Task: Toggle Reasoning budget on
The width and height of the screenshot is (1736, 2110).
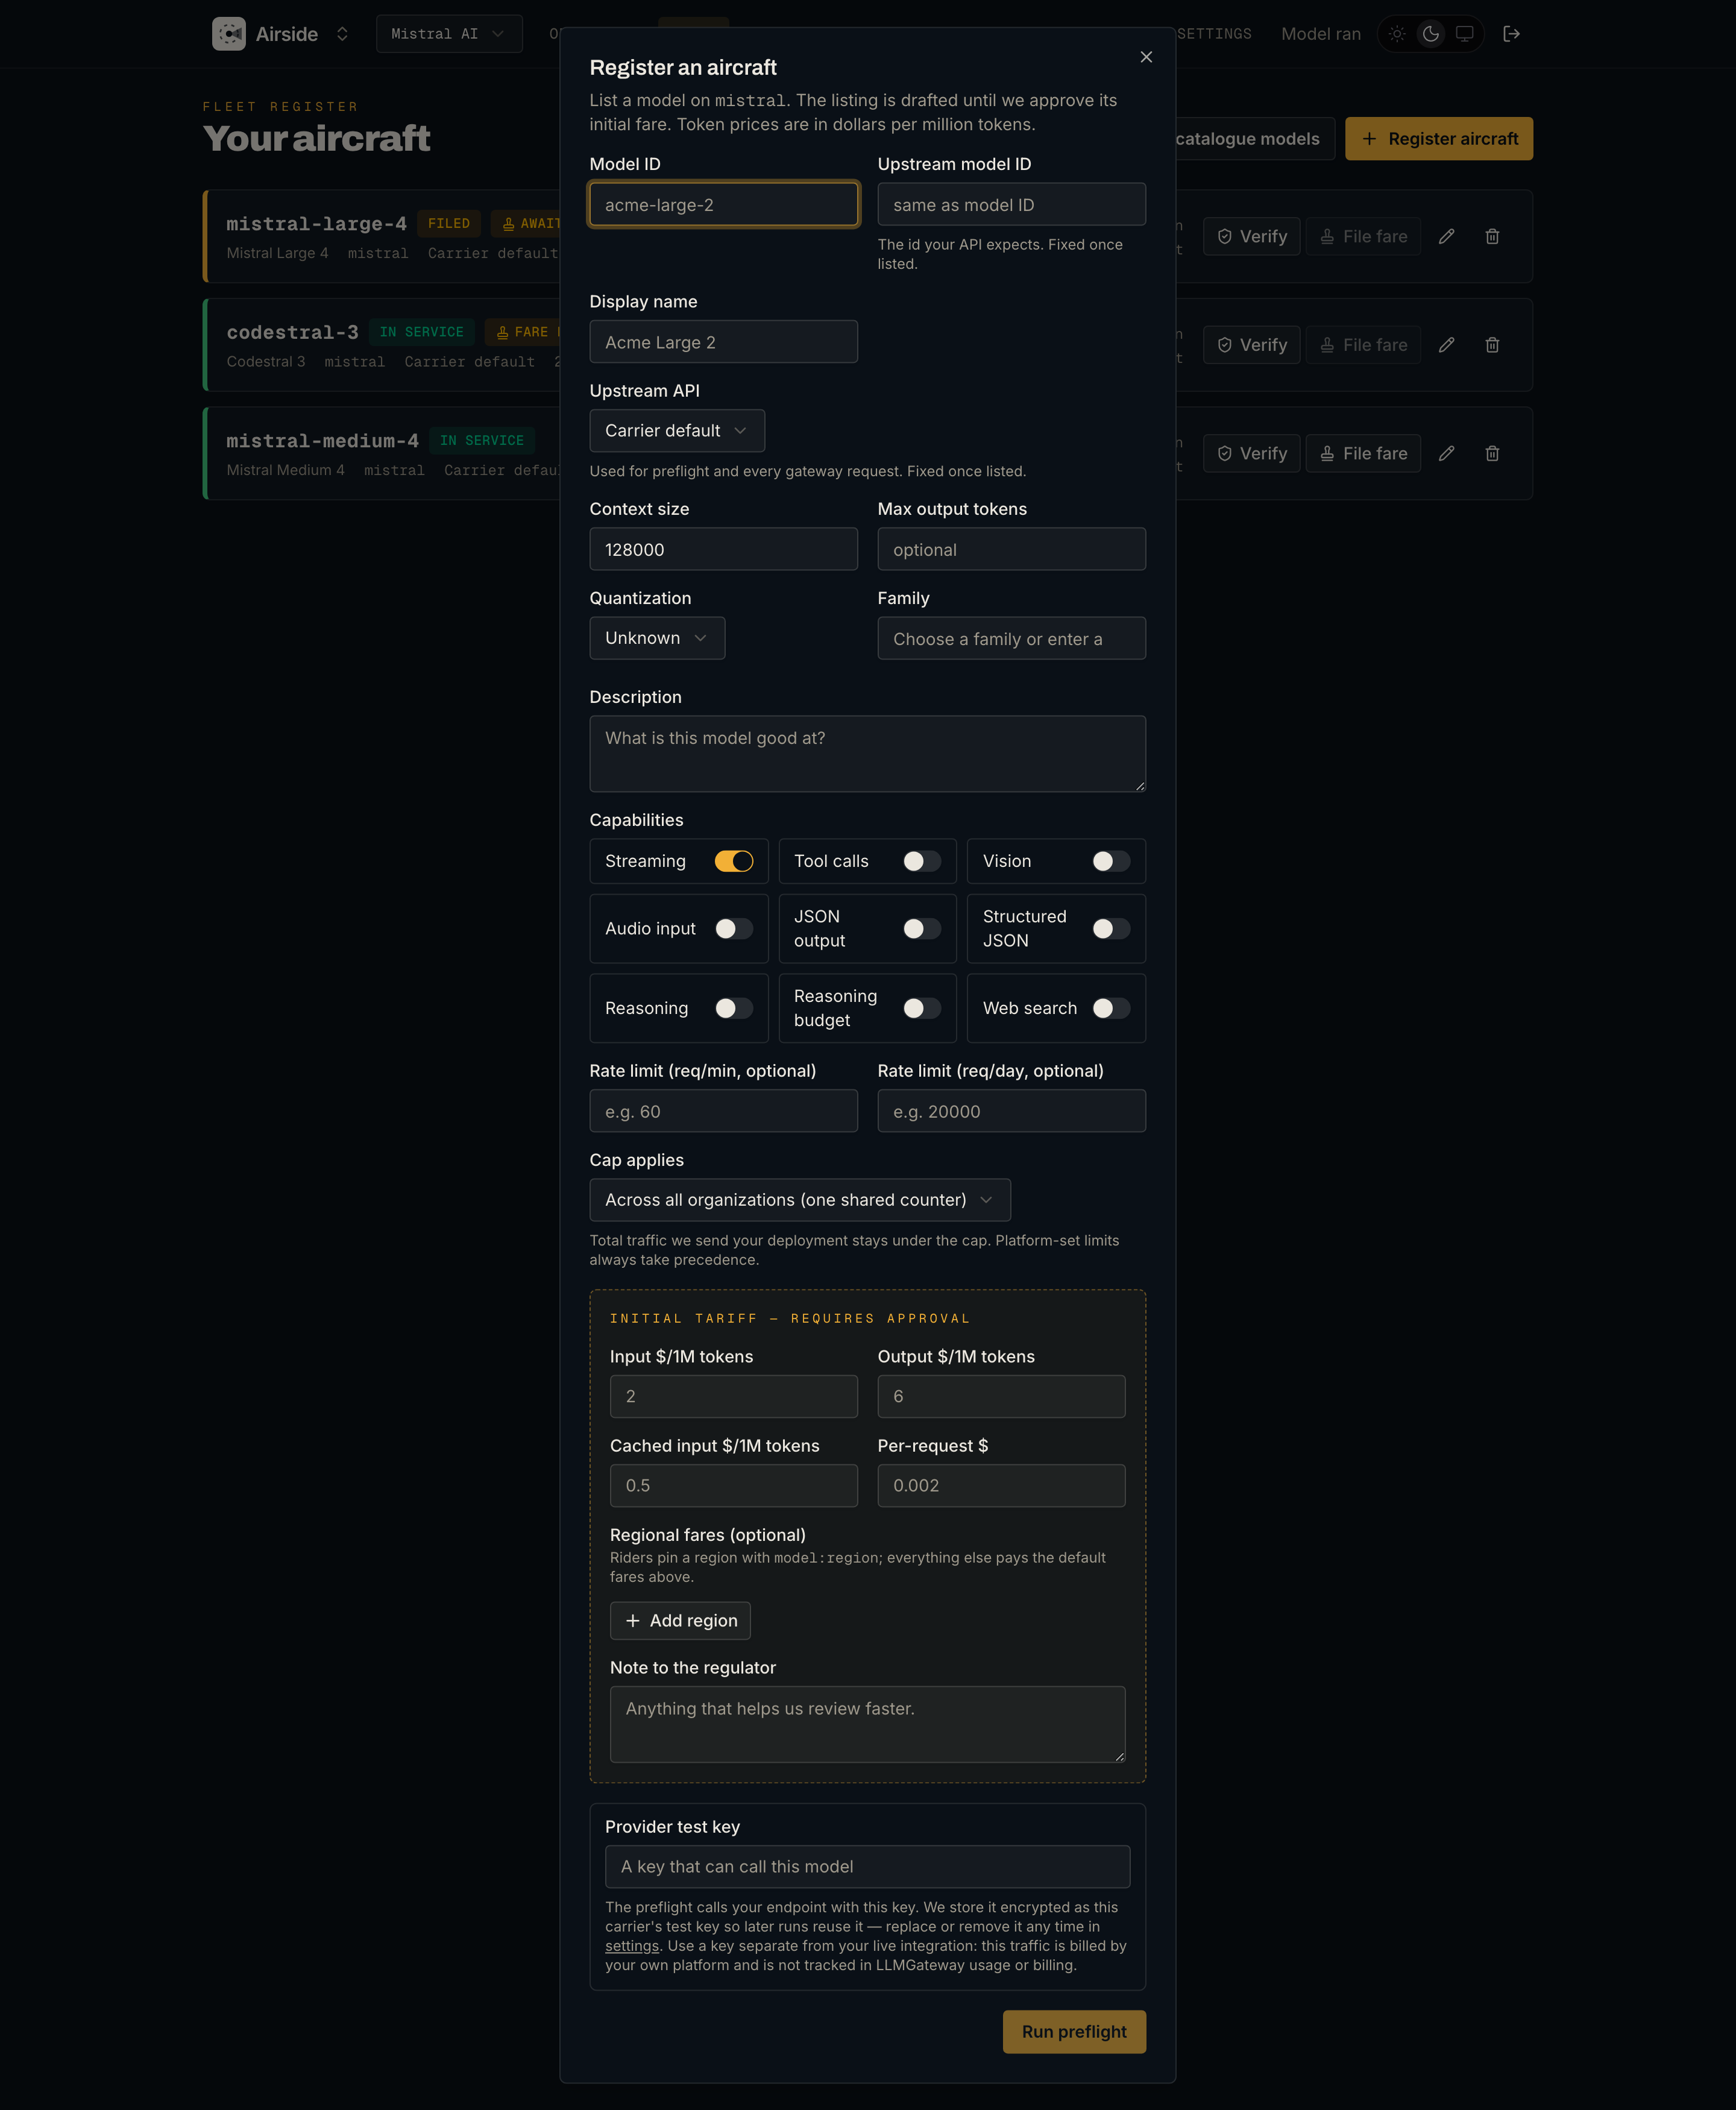Action: pyautogui.click(x=922, y=1008)
